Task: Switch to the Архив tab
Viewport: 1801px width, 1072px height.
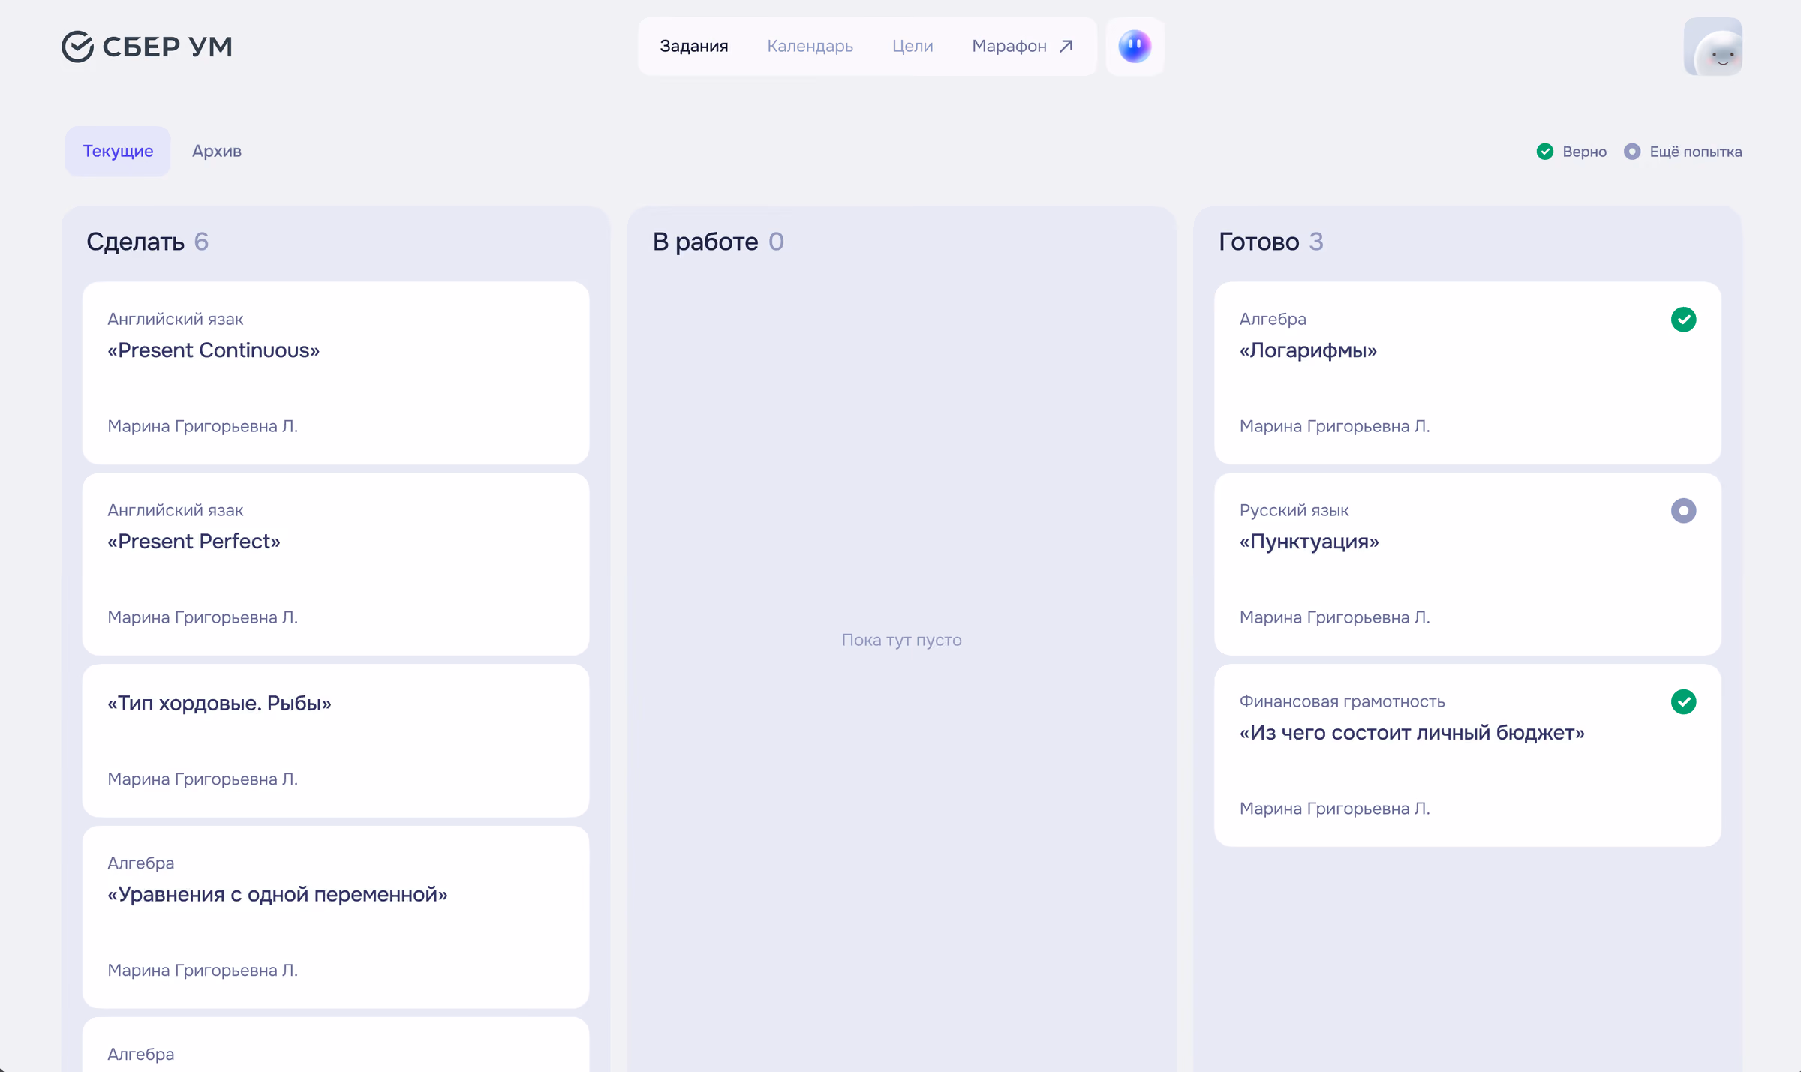Action: [217, 152]
